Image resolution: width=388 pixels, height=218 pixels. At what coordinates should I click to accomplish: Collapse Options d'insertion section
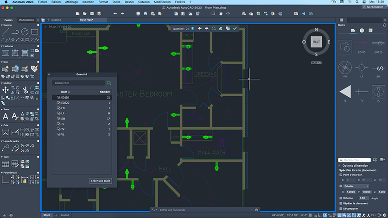339,166
